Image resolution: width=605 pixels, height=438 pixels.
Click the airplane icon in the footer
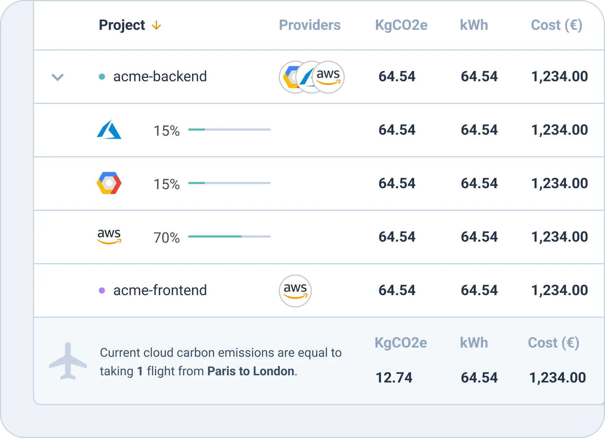[x=68, y=361]
